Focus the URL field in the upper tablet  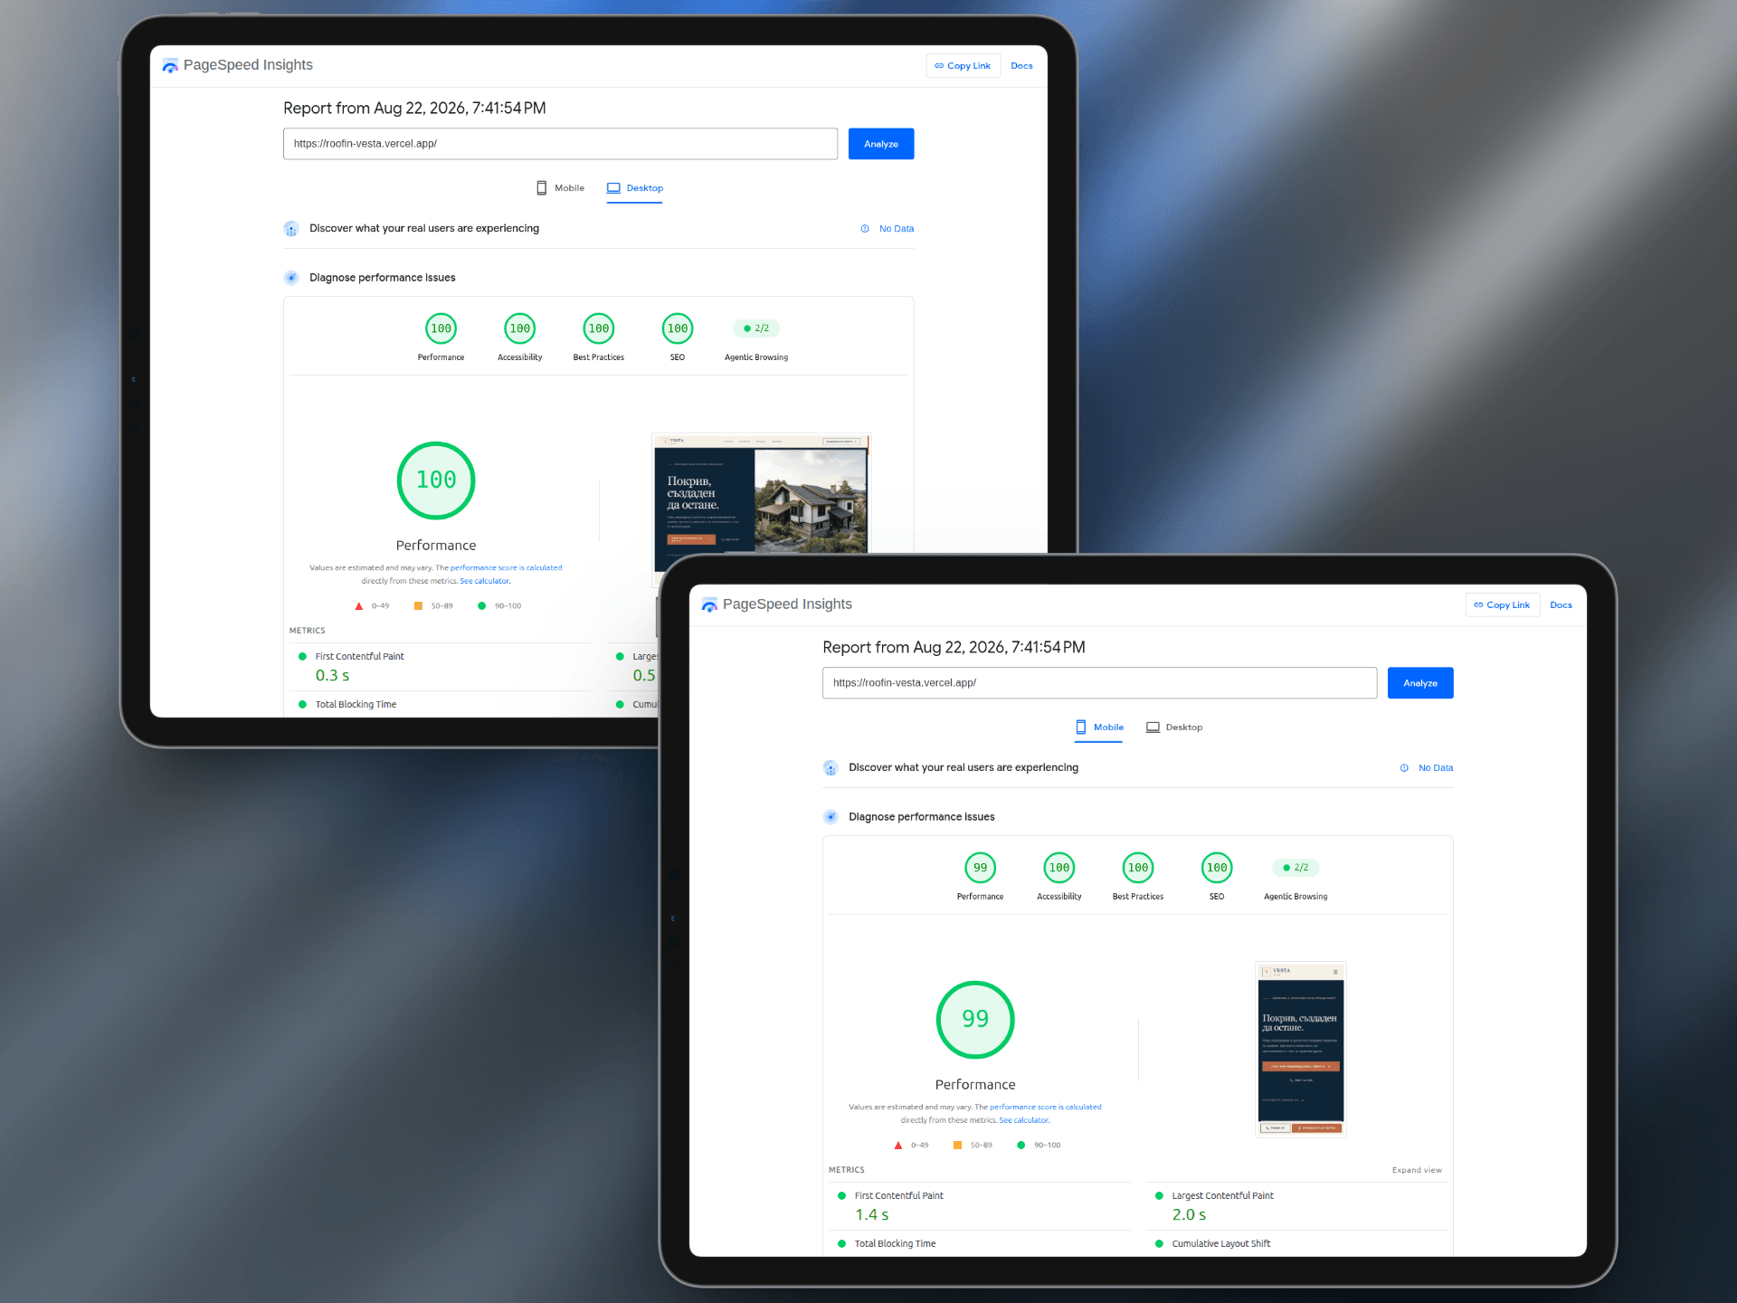pyautogui.click(x=560, y=144)
